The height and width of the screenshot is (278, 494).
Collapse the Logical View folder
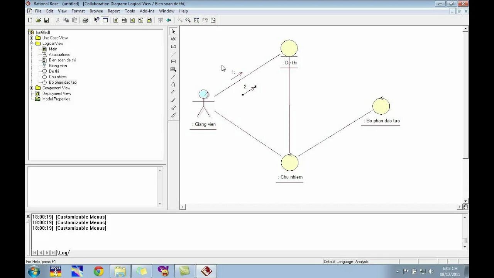point(32,44)
